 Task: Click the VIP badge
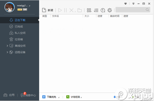25,10
